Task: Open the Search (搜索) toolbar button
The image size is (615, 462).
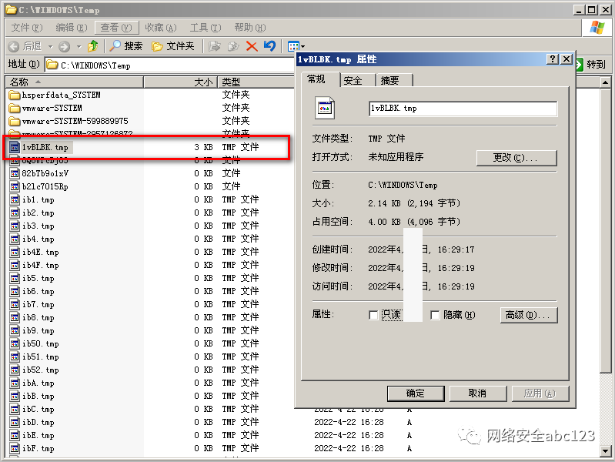Action: [x=126, y=46]
